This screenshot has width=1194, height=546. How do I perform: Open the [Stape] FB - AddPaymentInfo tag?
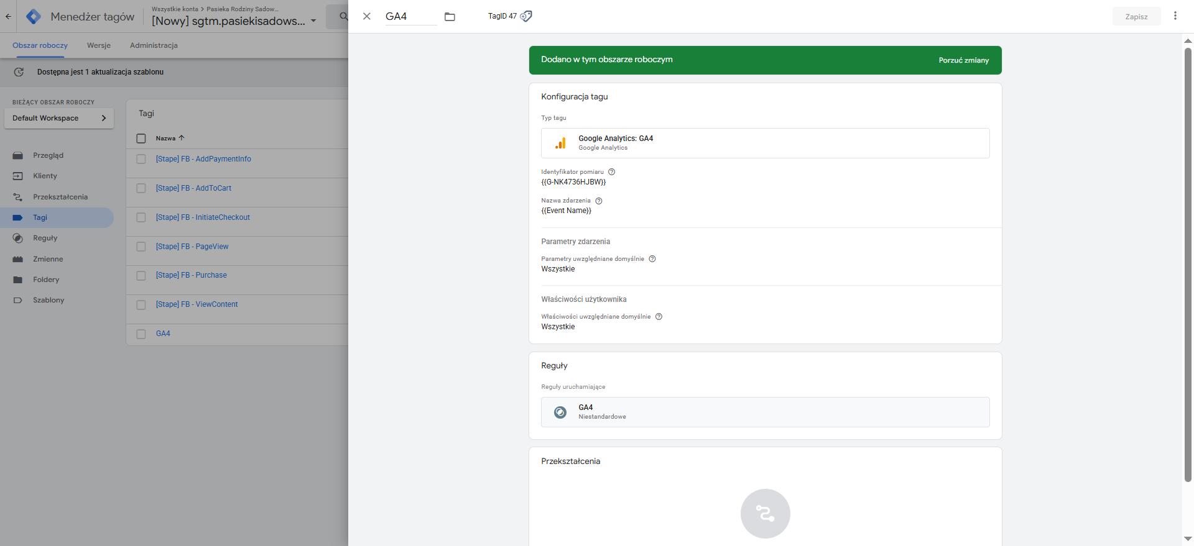point(203,159)
